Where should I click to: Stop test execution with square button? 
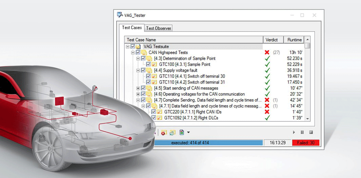(311, 132)
